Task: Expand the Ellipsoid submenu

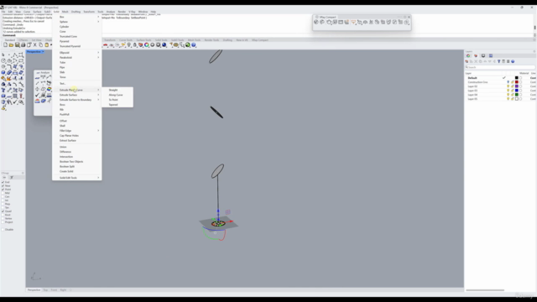Action: [76, 52]
